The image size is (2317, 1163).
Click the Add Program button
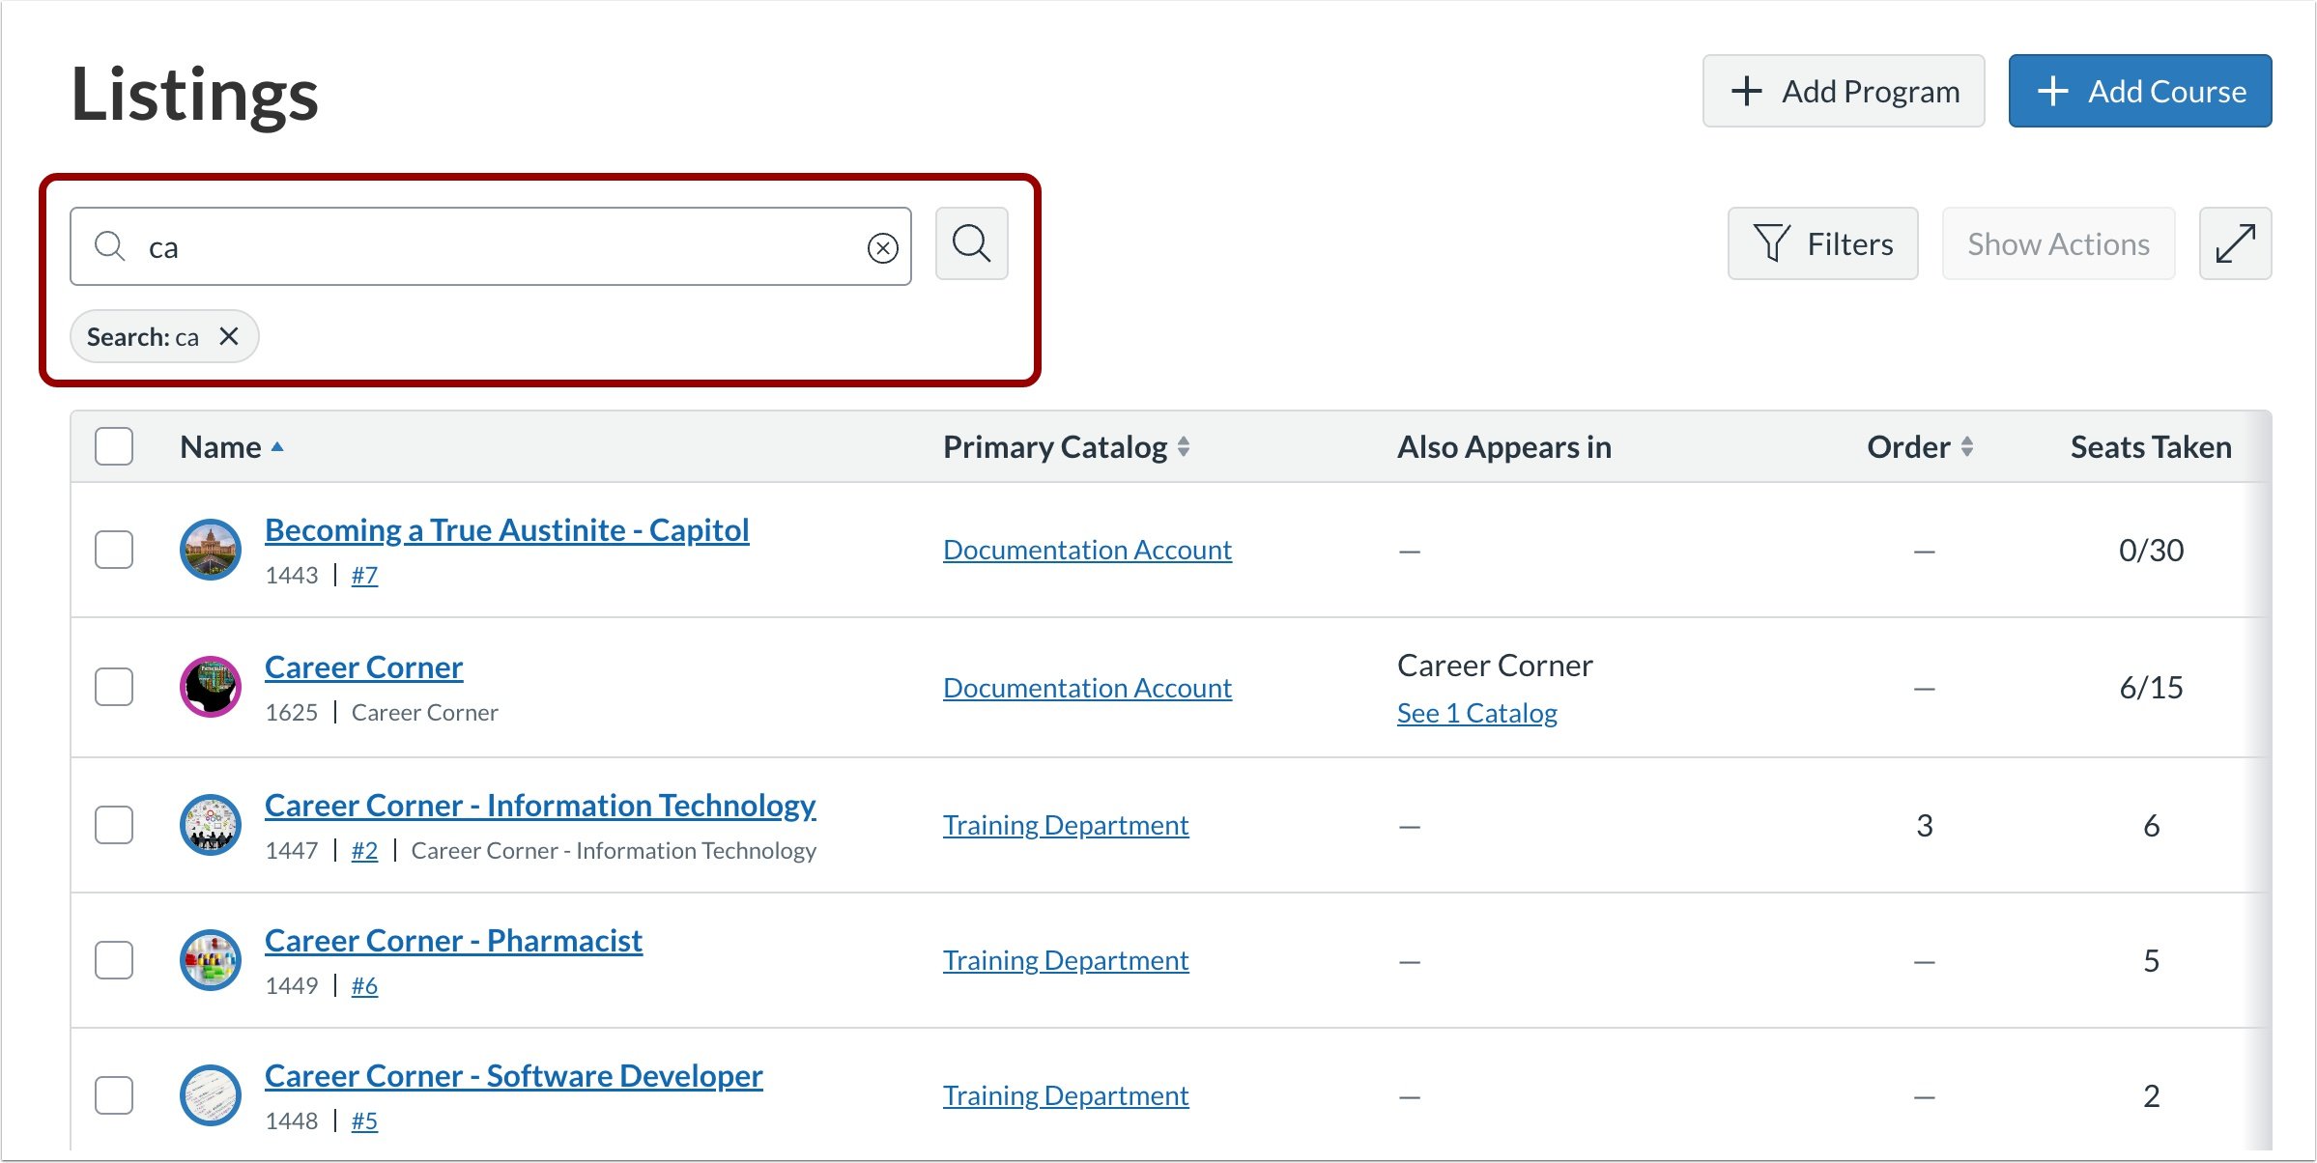pos(1843,92)
